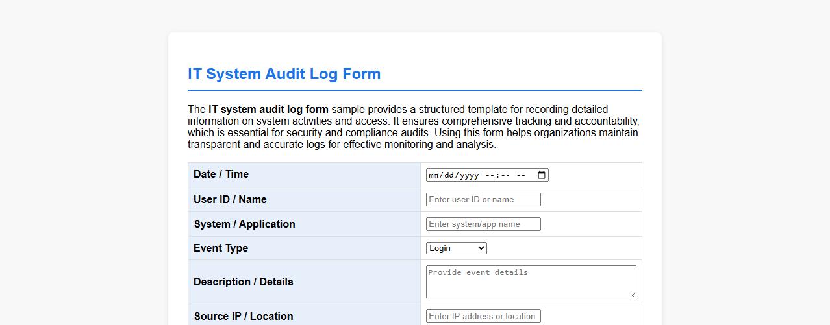
Task: Open the calendar picker in Date / Time field
Action: 542,175
